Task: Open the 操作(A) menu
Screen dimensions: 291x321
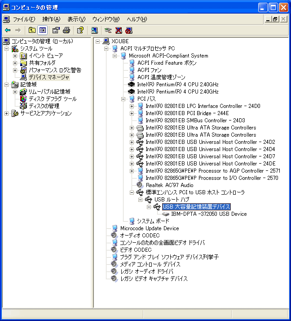Action: click(x=51, y=19)
